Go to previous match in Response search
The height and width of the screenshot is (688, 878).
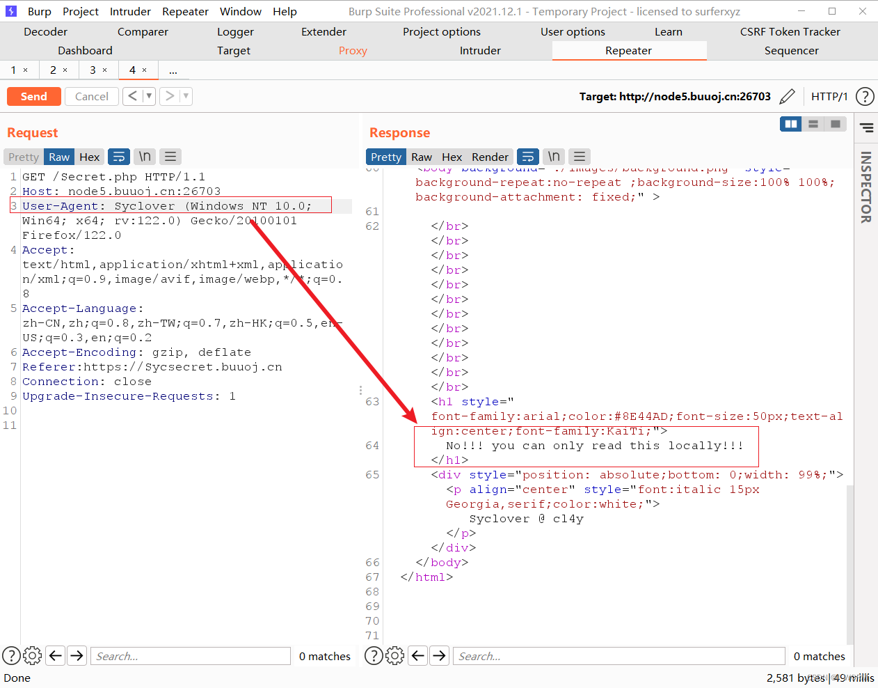[418, 655]
